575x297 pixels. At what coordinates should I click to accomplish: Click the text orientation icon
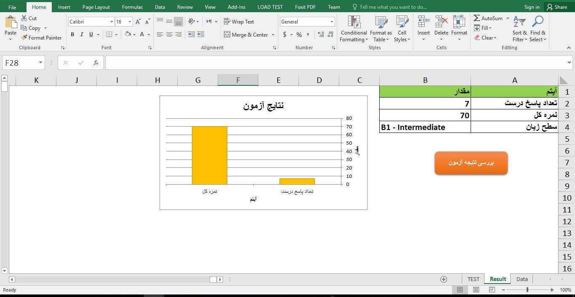coord(192,21)
